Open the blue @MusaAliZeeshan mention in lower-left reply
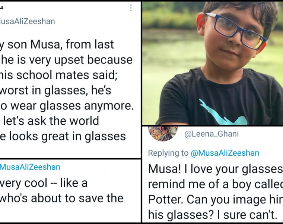 click(30, 167)
